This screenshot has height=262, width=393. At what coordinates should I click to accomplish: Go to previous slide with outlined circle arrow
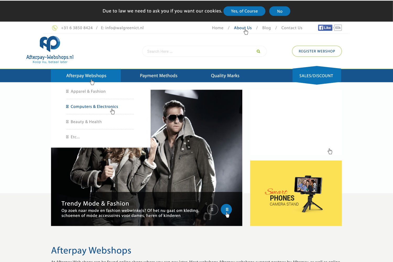point(212,209)
